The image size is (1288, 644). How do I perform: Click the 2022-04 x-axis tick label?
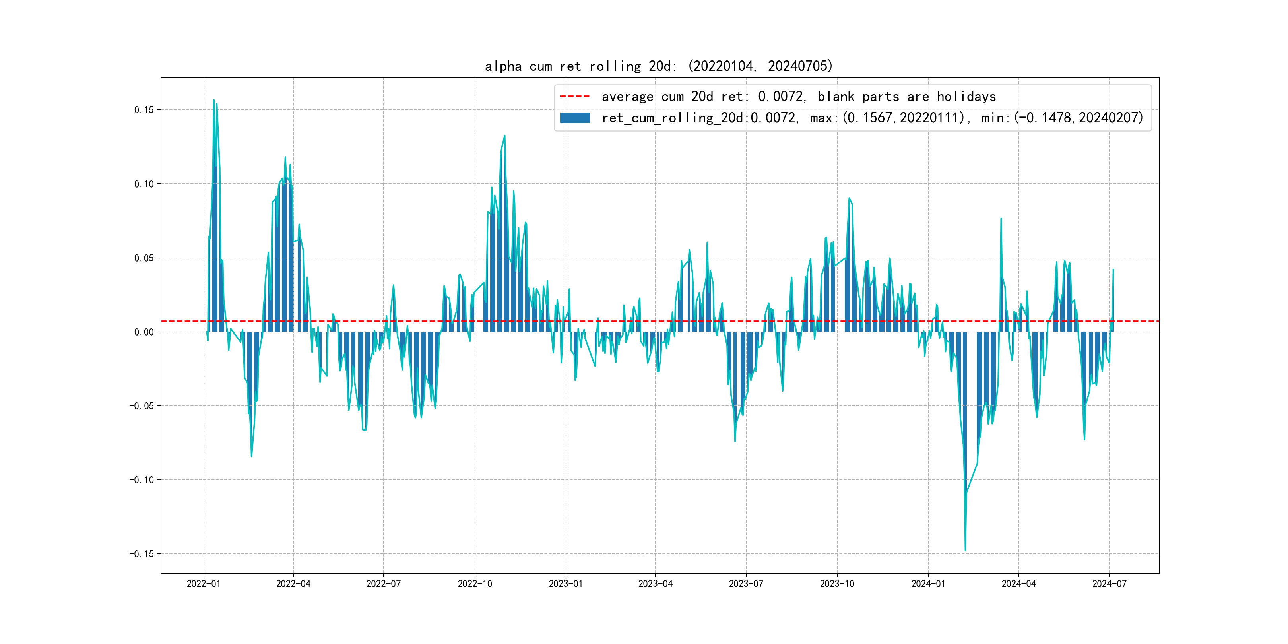293,584
